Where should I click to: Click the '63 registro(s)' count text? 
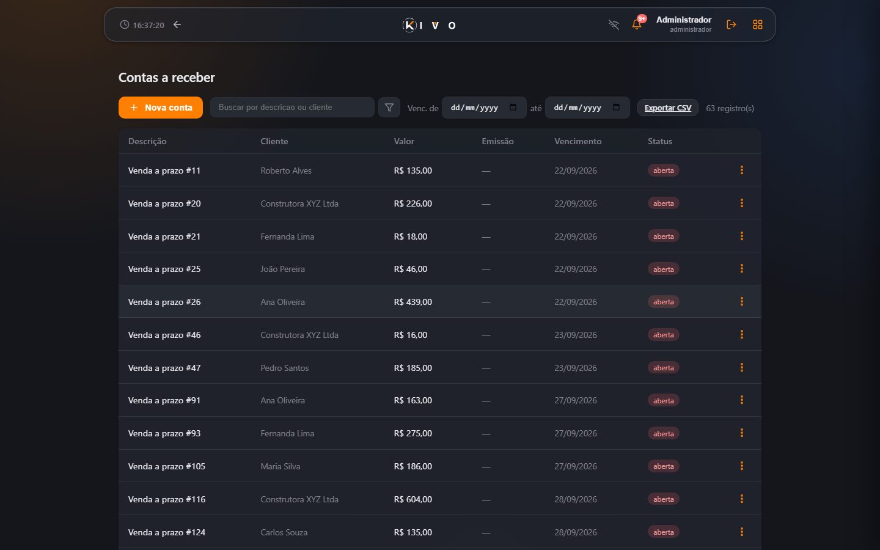click(730, 108)
